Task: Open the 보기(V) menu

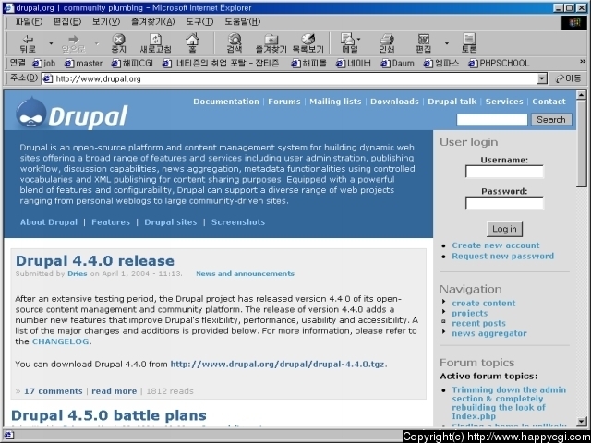Action: click(x=106, y=22)
